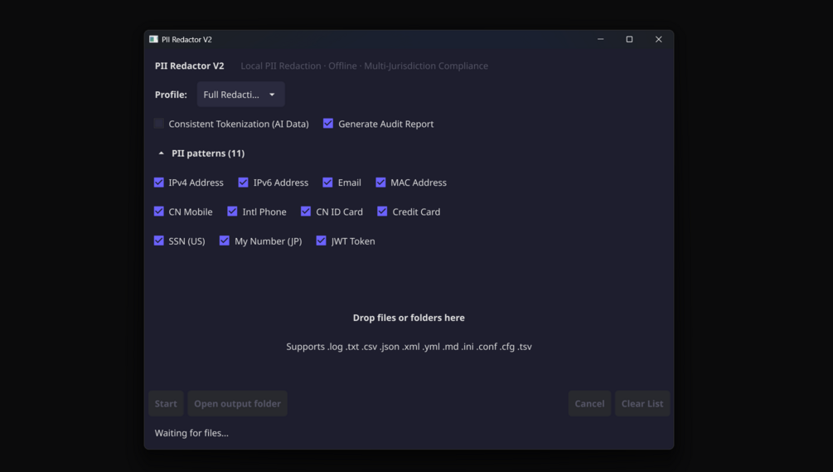This screenshot has width=833, height=472.
Task: Disable My Number (JP) pattern
Action: [225, 241]
